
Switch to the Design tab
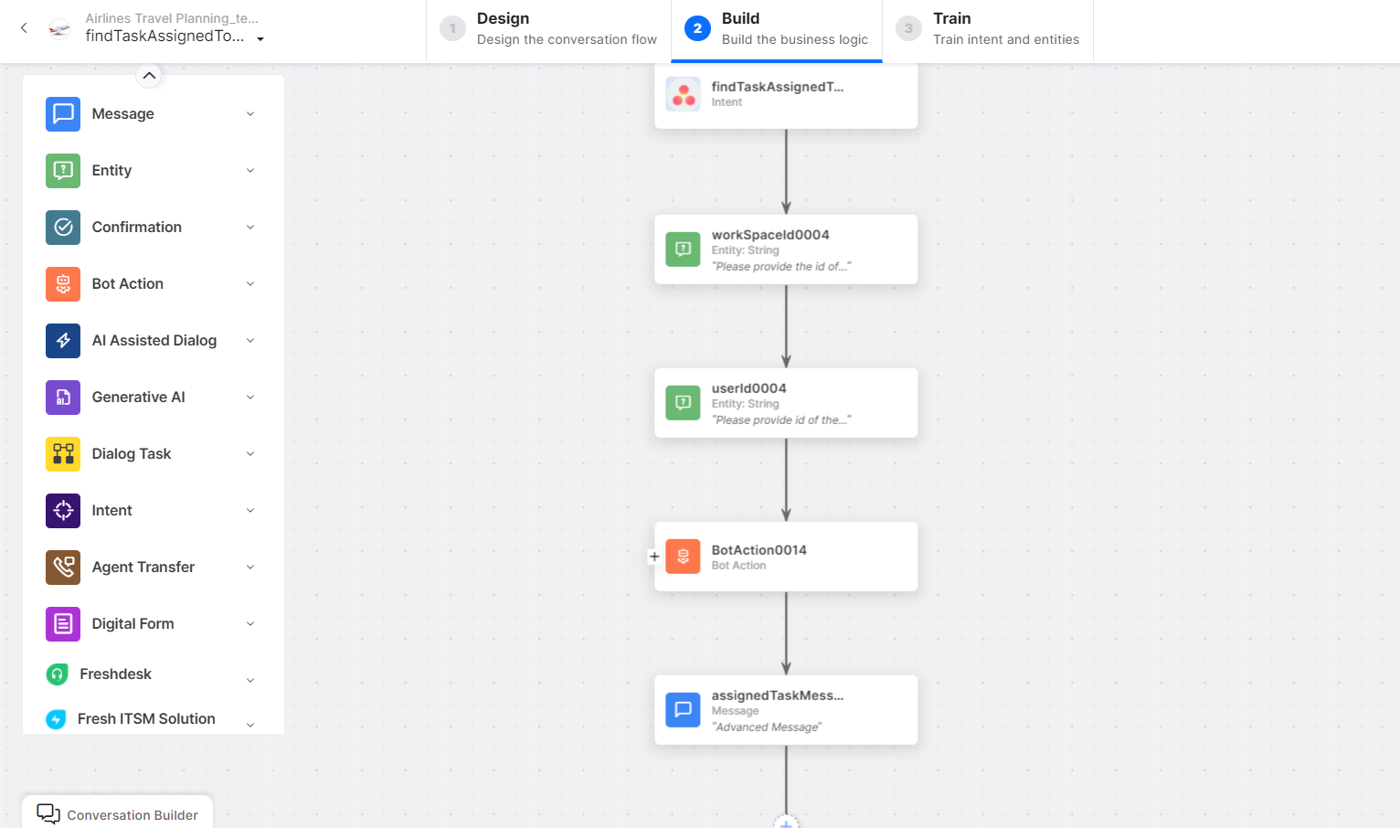[548, 29]
